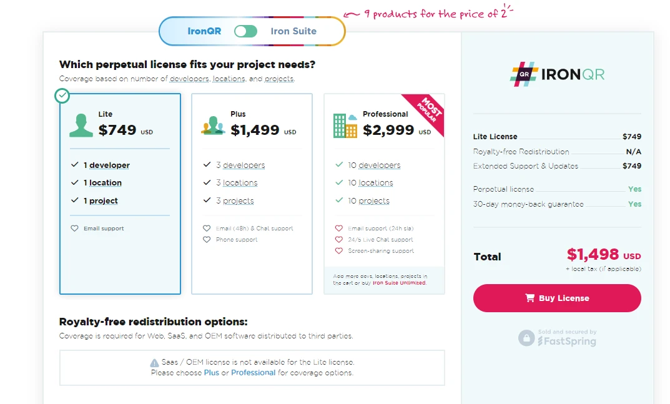Click the heart icon beside Screen-sharing support
The width and height of the screenshot is (670, 404).
coord(339,251)
